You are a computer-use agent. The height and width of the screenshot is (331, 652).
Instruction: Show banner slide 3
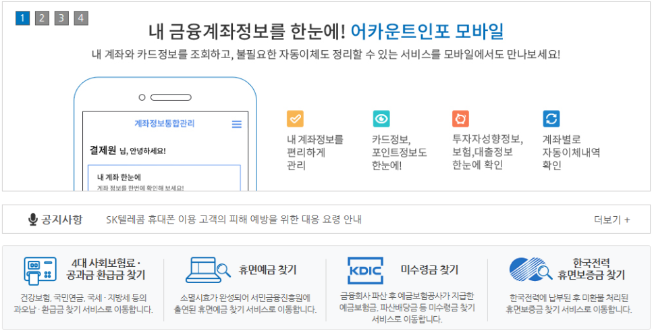61,18
